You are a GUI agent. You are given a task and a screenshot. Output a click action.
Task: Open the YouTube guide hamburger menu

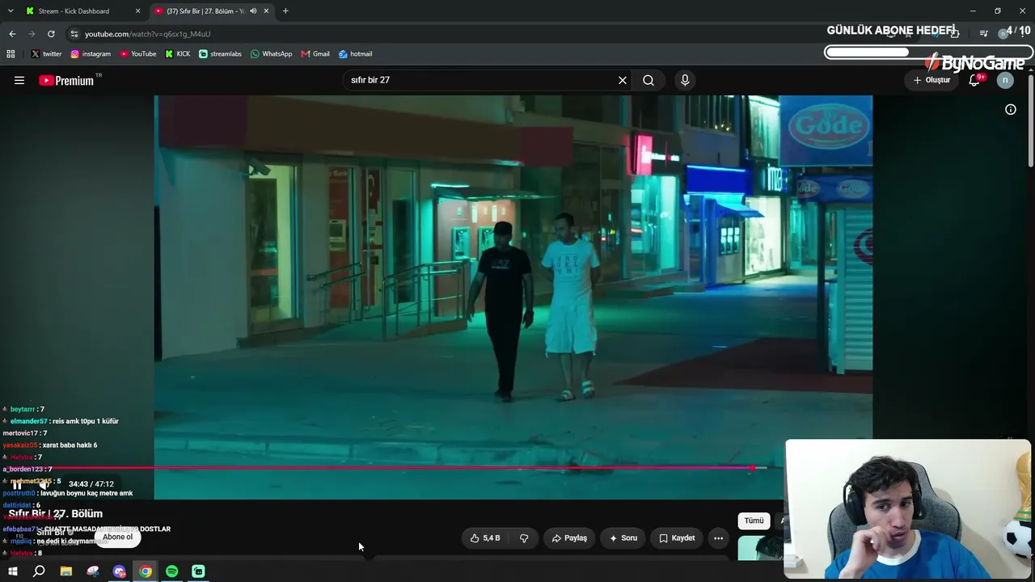point(19,80)
